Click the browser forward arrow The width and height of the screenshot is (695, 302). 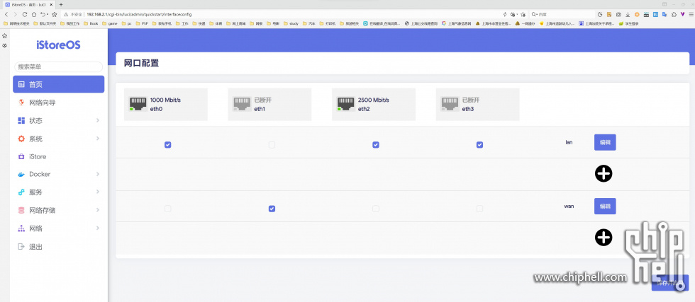tap(15, 14)
